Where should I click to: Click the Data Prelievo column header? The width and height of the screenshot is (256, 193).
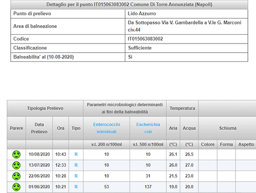tap(39, 128)
